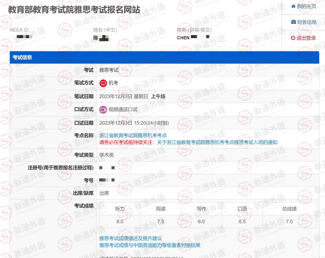Open 雅思考试成绩描述及提升建议 link
The image size is (325, 258).
pos(131,238)
